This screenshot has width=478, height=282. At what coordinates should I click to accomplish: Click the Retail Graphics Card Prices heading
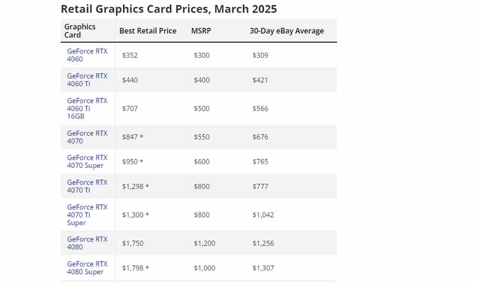(x=169, y=9)
